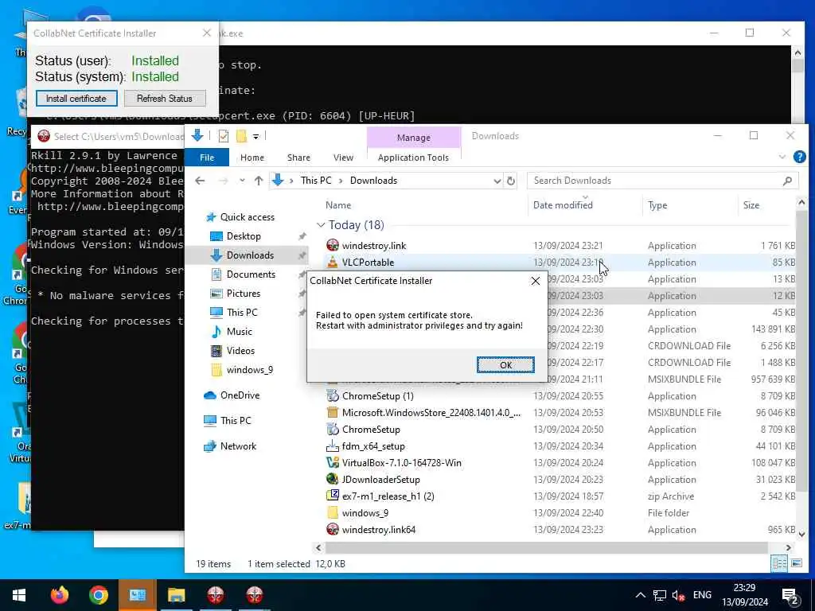Collapse the Today (18) group

321,225
